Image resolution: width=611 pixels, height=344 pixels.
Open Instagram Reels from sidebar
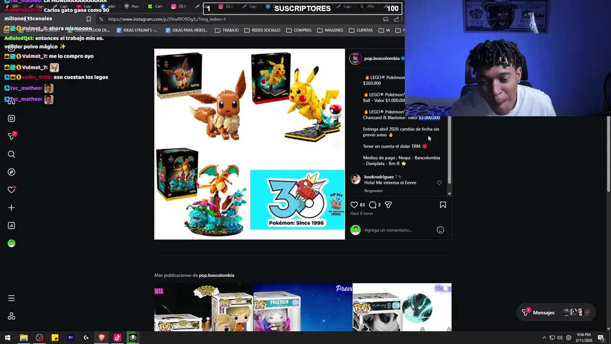click(x=11, y=118)
